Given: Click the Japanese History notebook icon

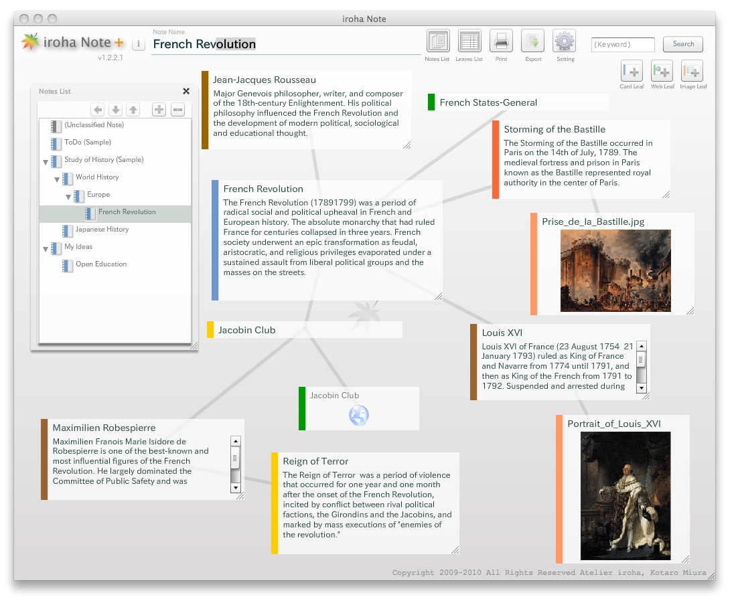Looking at the screenshot, I should 68,231.
